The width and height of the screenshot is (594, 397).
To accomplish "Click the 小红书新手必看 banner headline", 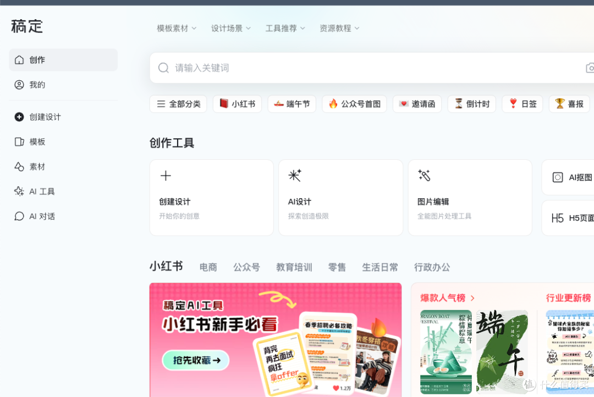I will point(220,325).
